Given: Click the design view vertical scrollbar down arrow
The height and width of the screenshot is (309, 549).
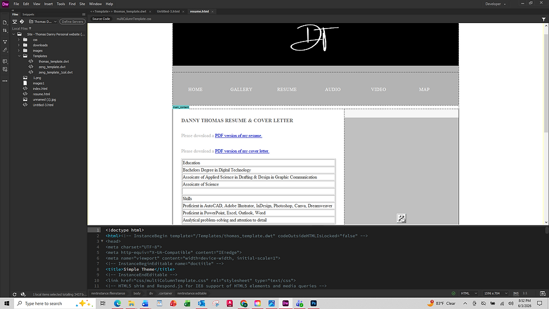Looking at the screenshot, I should pos(546,222).
